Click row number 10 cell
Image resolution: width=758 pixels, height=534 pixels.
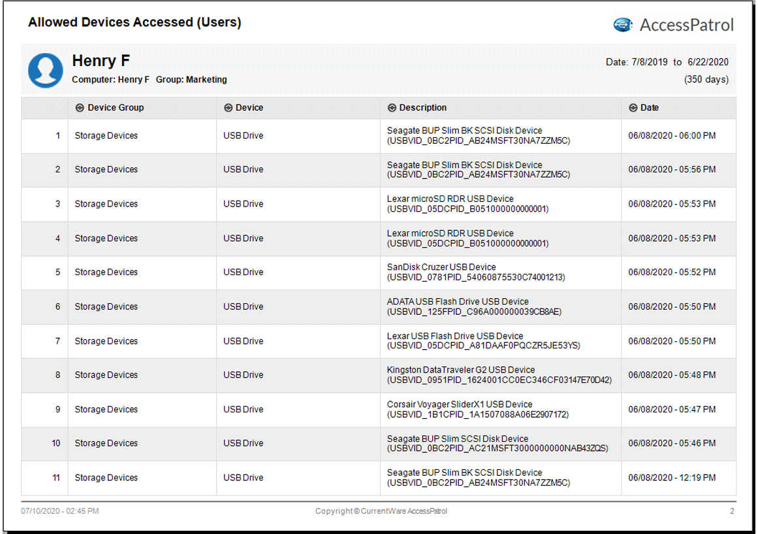(45, 443)
